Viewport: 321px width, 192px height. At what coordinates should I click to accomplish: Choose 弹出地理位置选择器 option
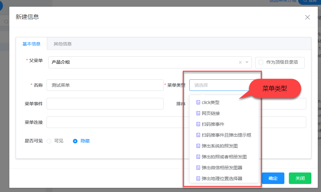point(224,179)
